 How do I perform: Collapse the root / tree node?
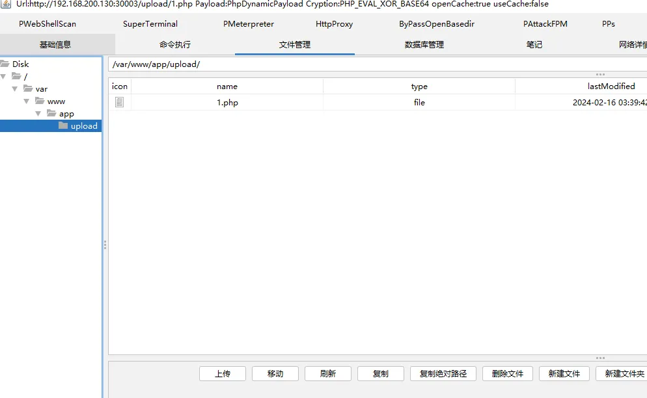(x=3, y=76)
